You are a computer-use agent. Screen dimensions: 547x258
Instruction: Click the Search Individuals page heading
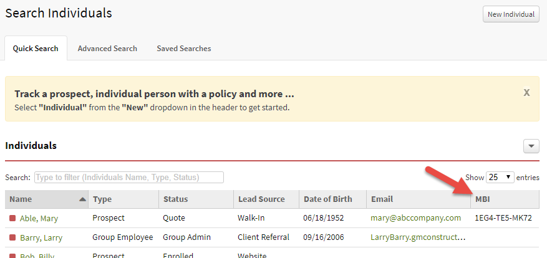pyautogui.click(x=59, y=13)
